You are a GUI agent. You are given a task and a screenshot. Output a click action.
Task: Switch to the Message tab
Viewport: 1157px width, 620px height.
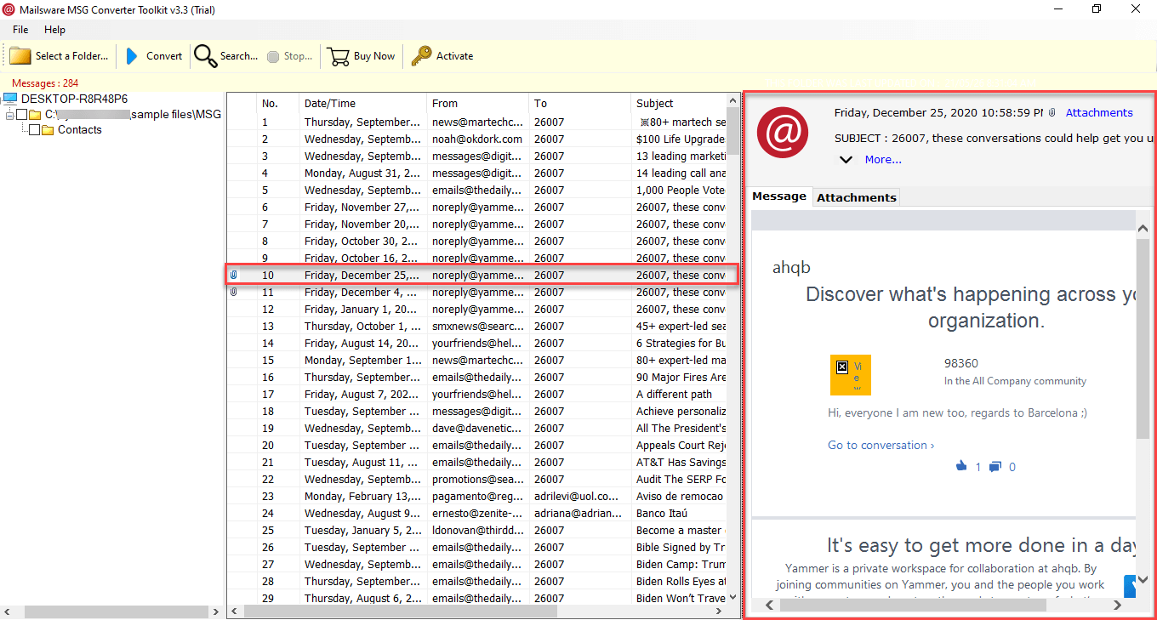[x=779, y=196]
